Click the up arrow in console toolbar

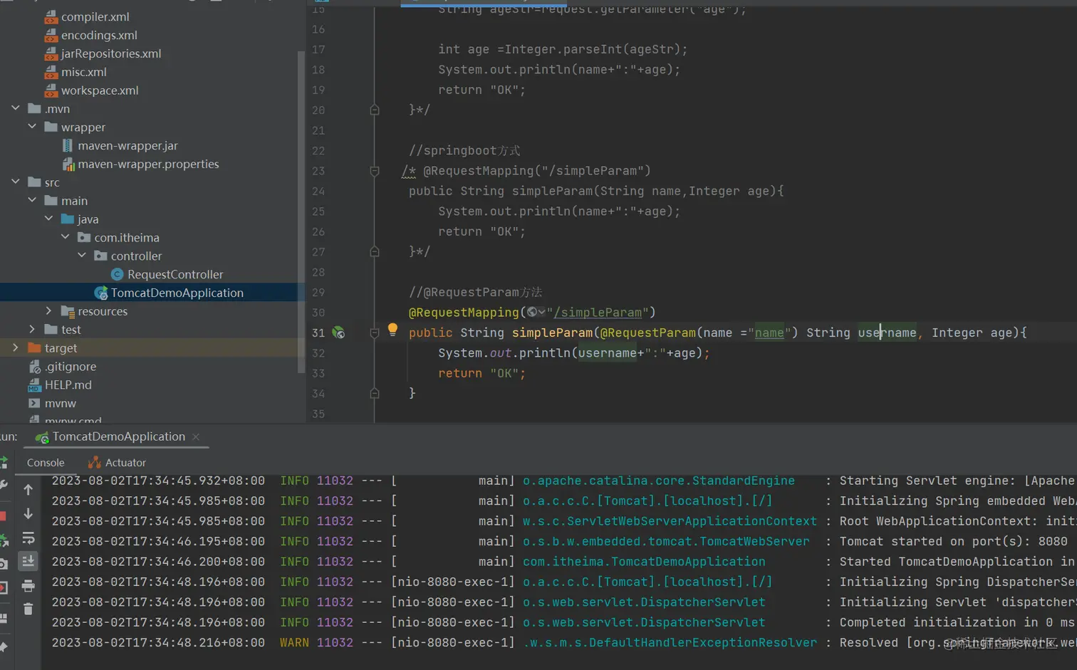point(28,490)
